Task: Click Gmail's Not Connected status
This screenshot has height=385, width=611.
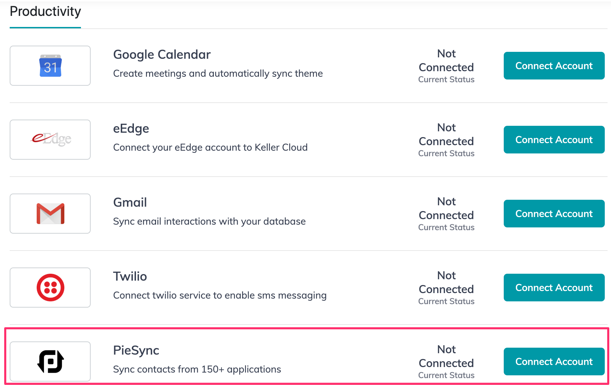Action: tap(446, 208)
